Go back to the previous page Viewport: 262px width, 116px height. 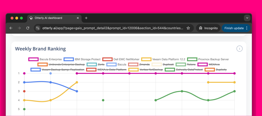pyautogui.click(x=11, y=28)
